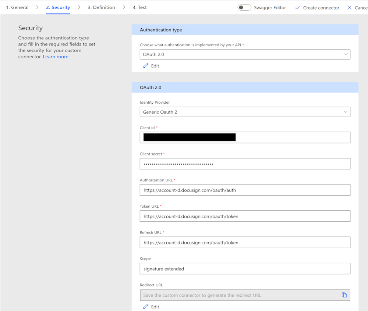
Task: Click inside the Scope input field
Action: 245,268
